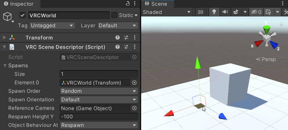Click Respawn Height Y value field
Screen dimensions: 288x130
pos(99,117)
